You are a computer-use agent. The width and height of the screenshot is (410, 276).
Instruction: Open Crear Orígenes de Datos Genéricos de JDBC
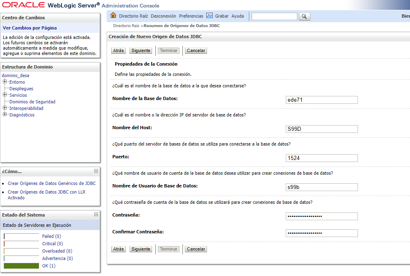[52, 183]
